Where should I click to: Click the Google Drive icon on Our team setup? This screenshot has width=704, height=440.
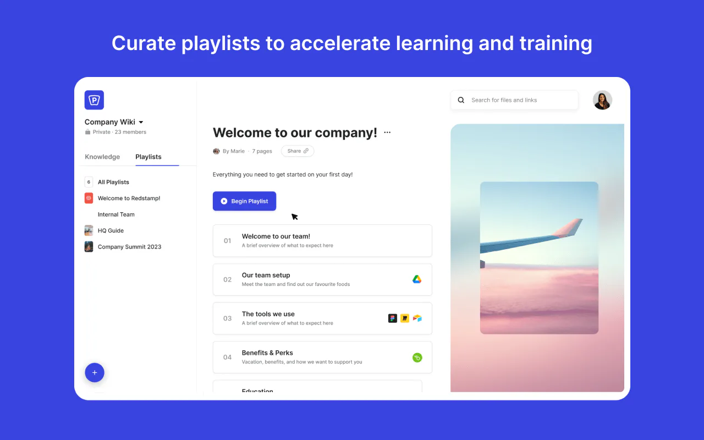[417, 279]
